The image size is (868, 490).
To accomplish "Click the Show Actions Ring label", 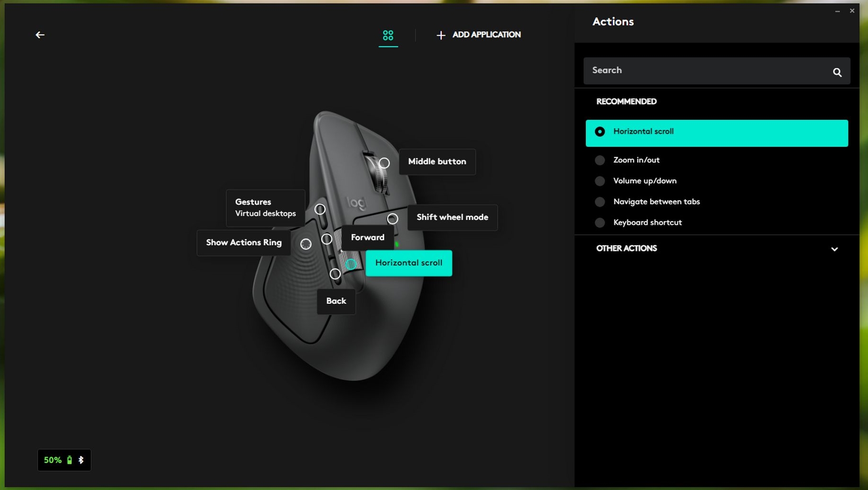I will click(x=244, y=243).
